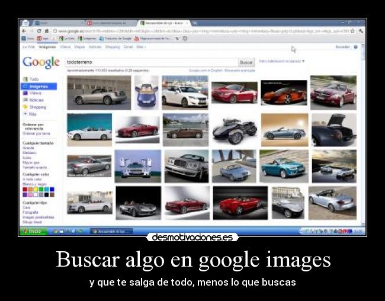Select Noticias in top navigation bar
This screenshot has height=301, width=385.
[95, 47]
